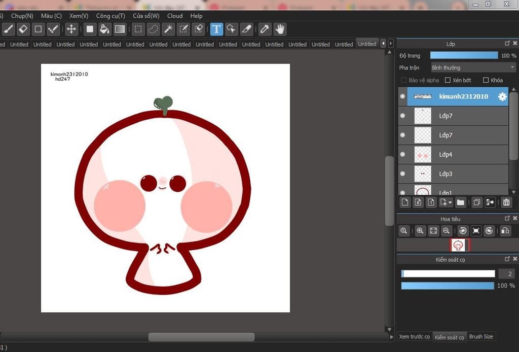The image size is (519, 352).
Task: Merge layer down in Lớp panel
Action: 490,202
